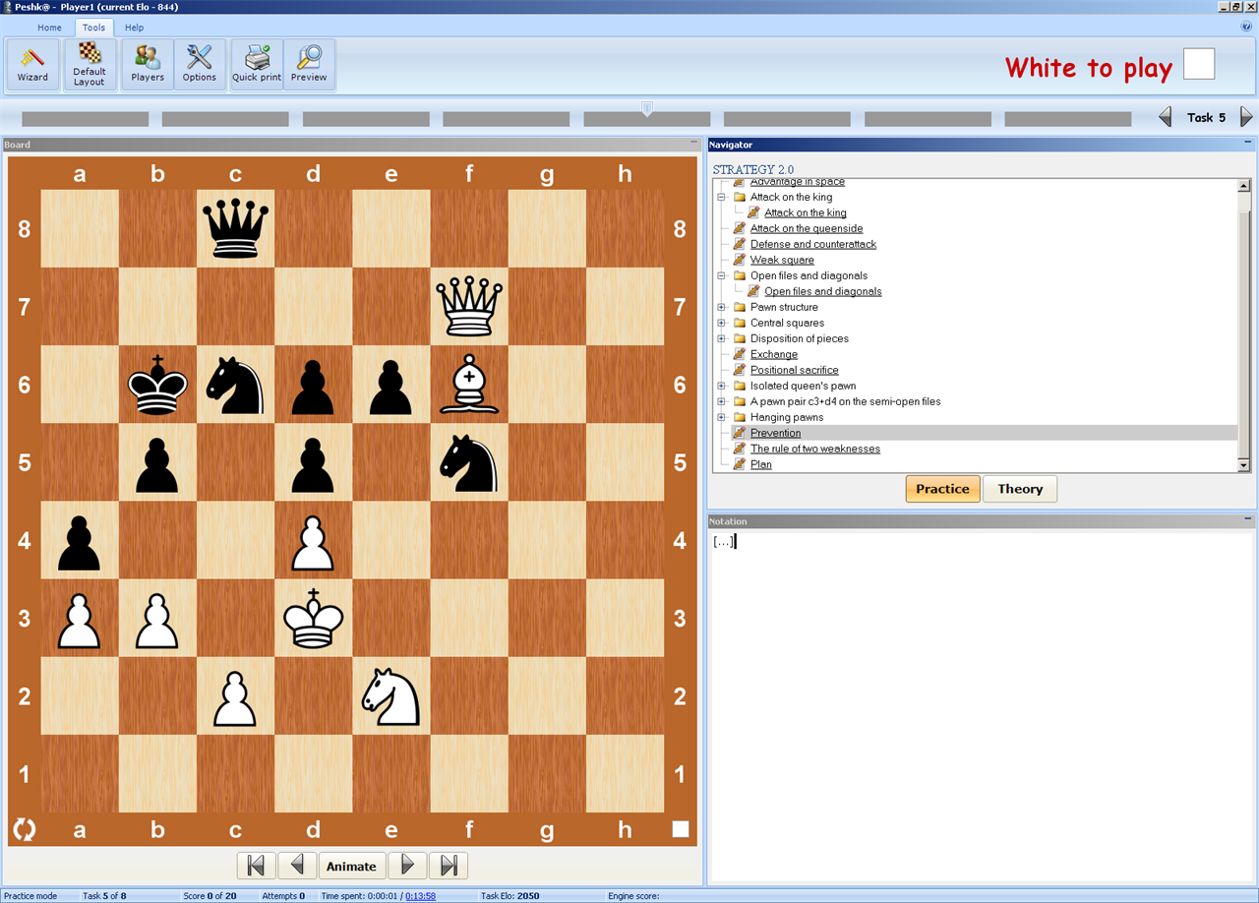Open the Positional sacrifice lesson

(x=794, y=370)
